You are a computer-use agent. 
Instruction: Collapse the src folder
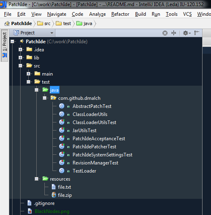tap(21, 66)
